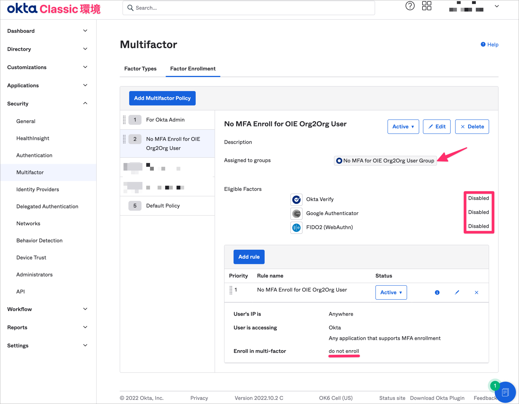
Task: Click the FIDO2 (WebAuthn) factor icon
Action: click(296, 228)
